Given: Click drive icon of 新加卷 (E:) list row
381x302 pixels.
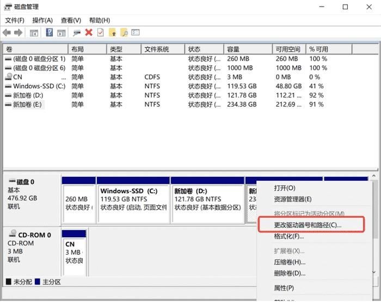Looking at the screenshot, I should 8,104.
